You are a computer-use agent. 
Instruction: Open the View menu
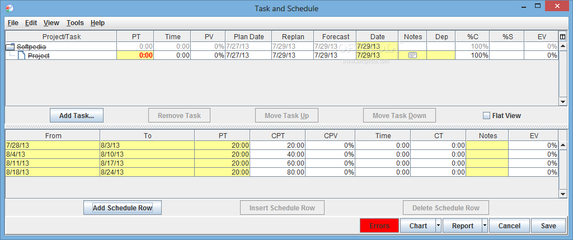pyautogui.click(x=51, y=22)
